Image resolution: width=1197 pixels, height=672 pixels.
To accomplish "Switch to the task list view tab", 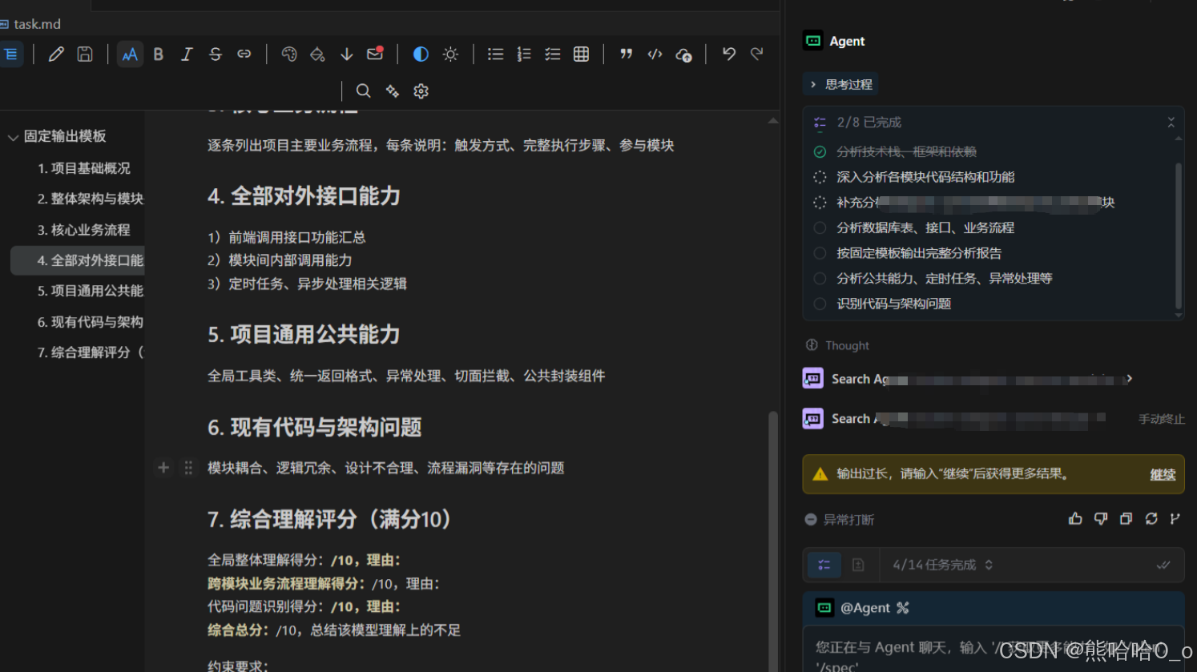I will tap(824, 565).
